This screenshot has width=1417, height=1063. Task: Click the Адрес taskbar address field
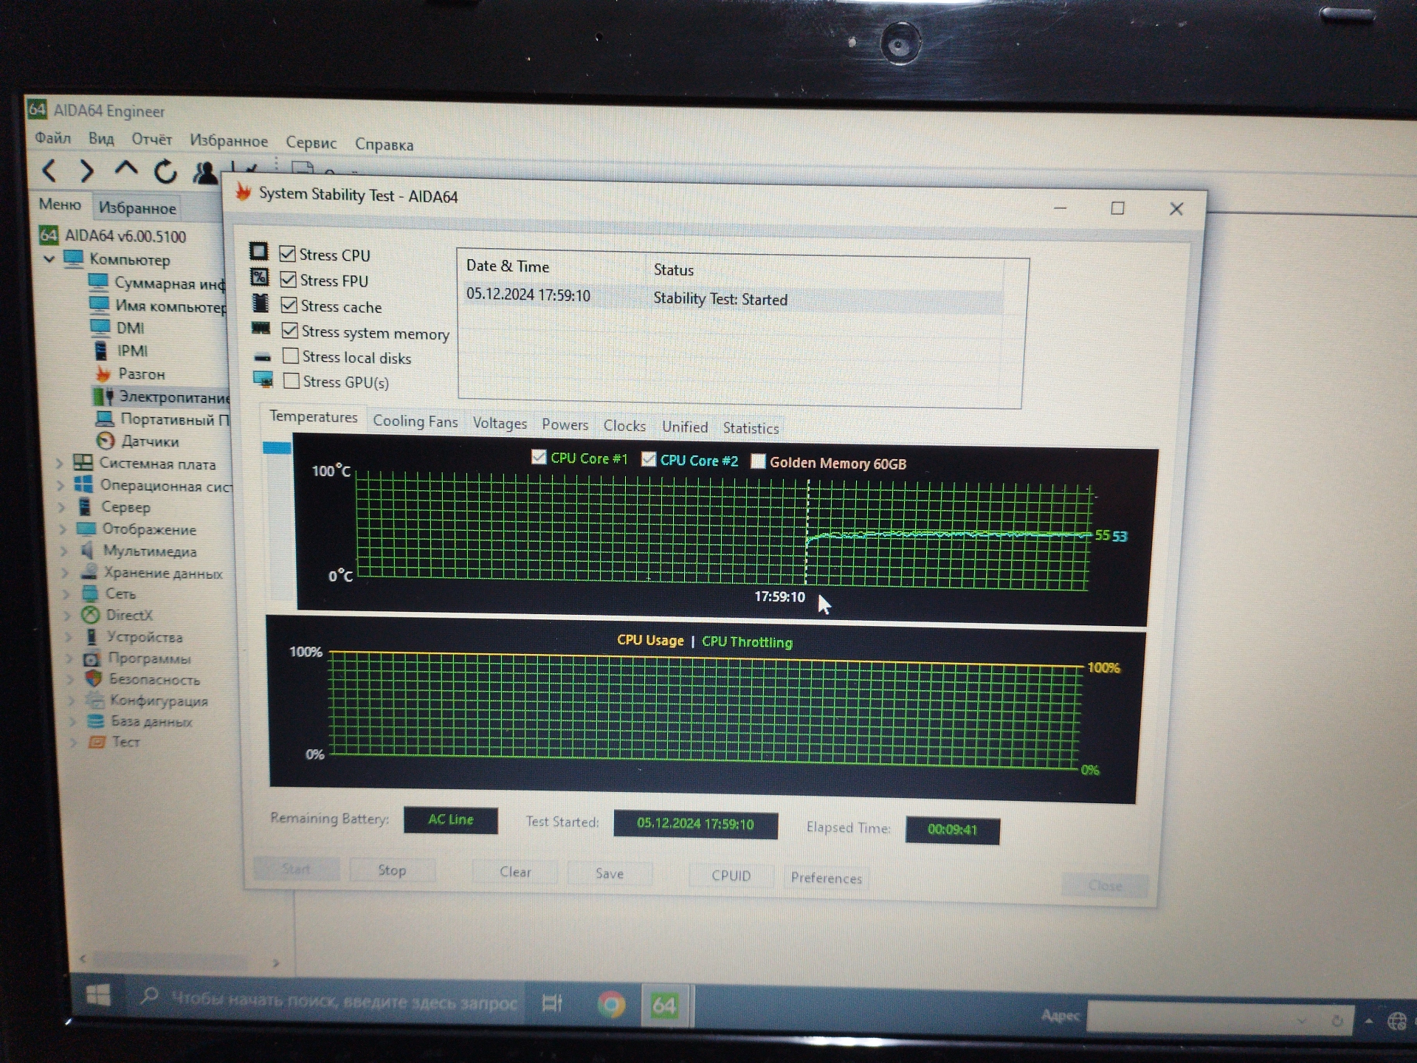pos(1220,1019)
